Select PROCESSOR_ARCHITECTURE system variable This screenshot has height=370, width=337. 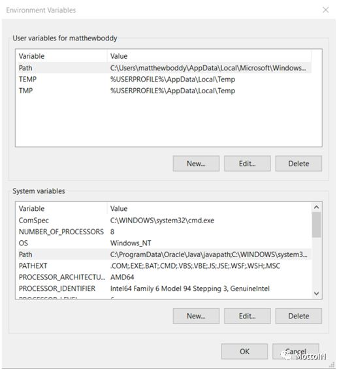[x=165, y=277]
